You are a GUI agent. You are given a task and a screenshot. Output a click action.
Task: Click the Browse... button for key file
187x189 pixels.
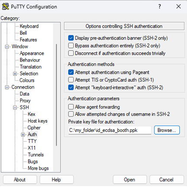pyautogui.click(x=167, y=130)
